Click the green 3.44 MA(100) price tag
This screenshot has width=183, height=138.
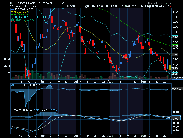175,46
